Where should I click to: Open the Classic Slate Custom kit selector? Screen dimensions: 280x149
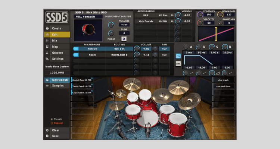point(57,67)
